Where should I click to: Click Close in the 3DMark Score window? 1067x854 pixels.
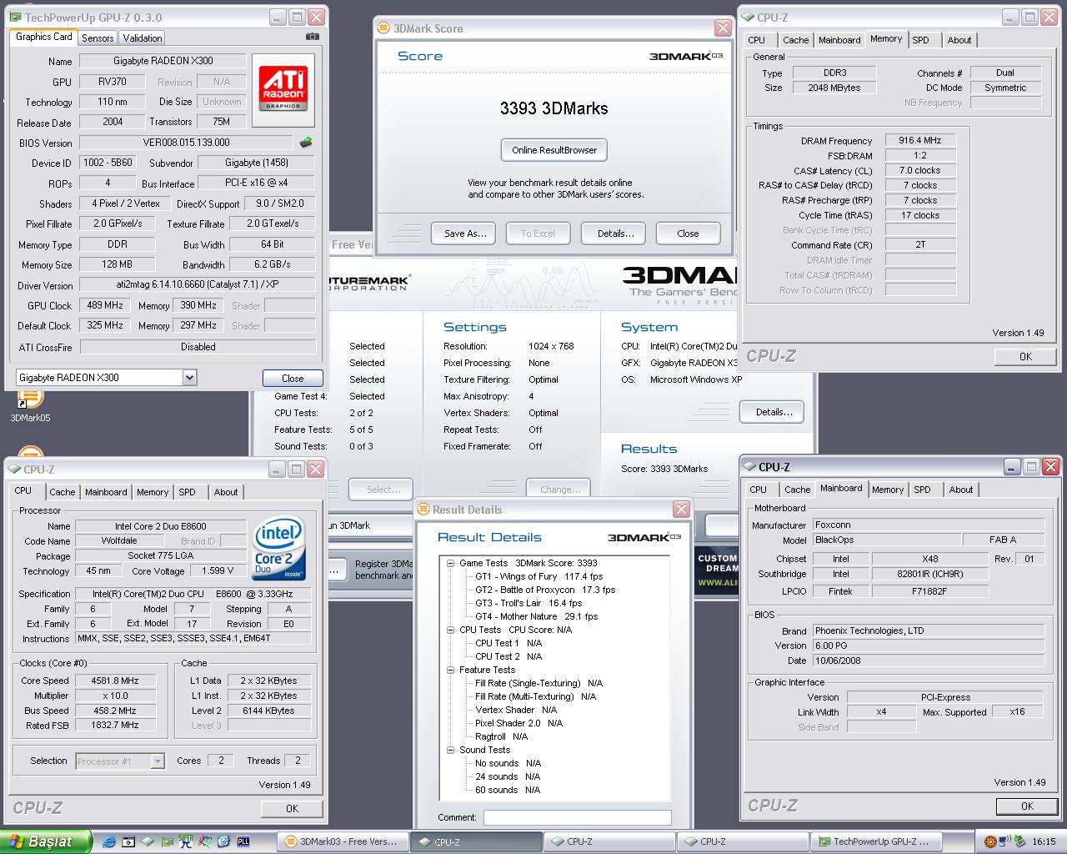tap(688, 234)
